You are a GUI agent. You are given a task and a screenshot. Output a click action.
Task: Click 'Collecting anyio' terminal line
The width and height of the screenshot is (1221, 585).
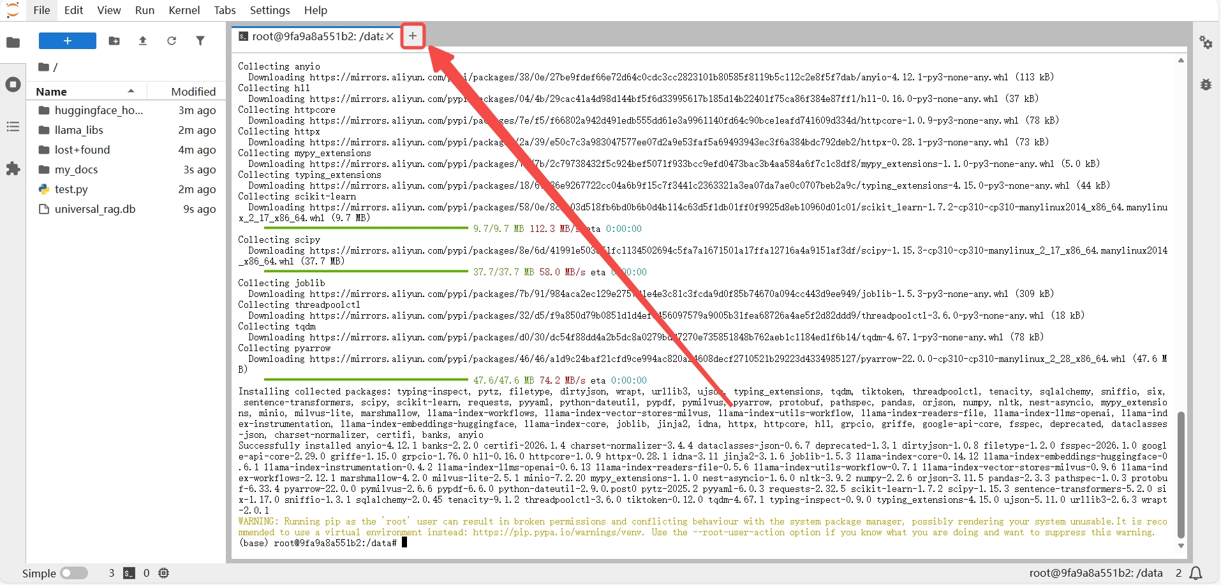coord(279,66)
